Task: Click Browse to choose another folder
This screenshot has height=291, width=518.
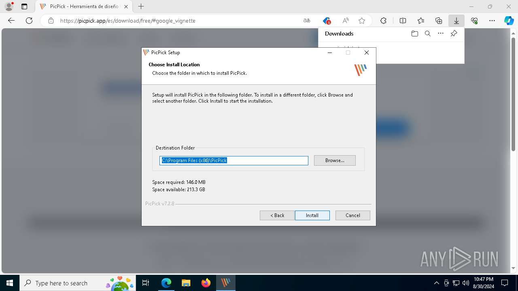Action: [x=335, y=160]
